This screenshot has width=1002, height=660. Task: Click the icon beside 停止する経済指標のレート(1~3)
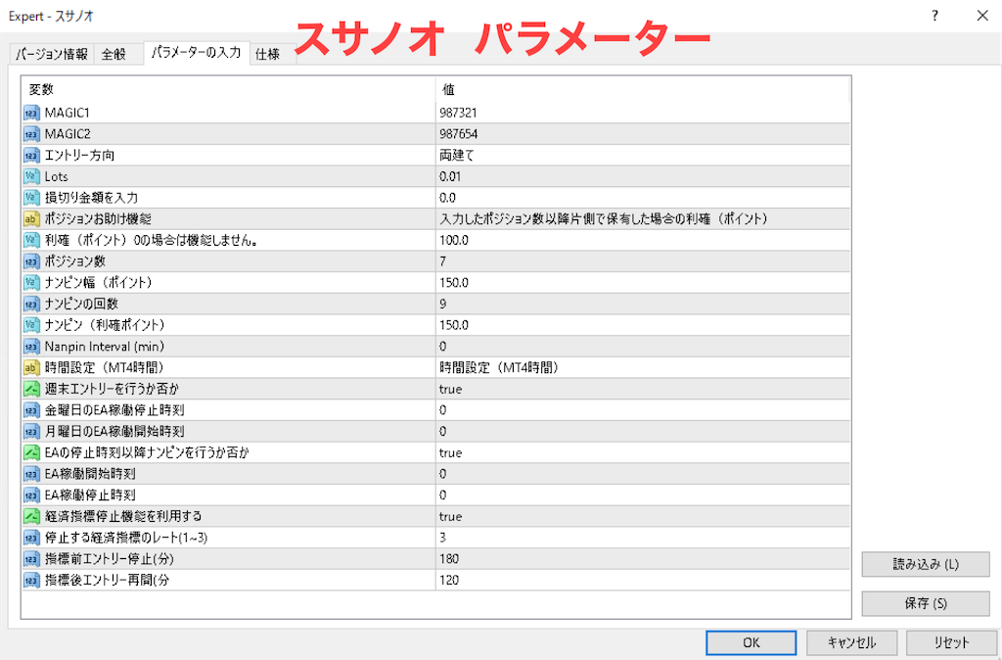[x=31, y=538]
